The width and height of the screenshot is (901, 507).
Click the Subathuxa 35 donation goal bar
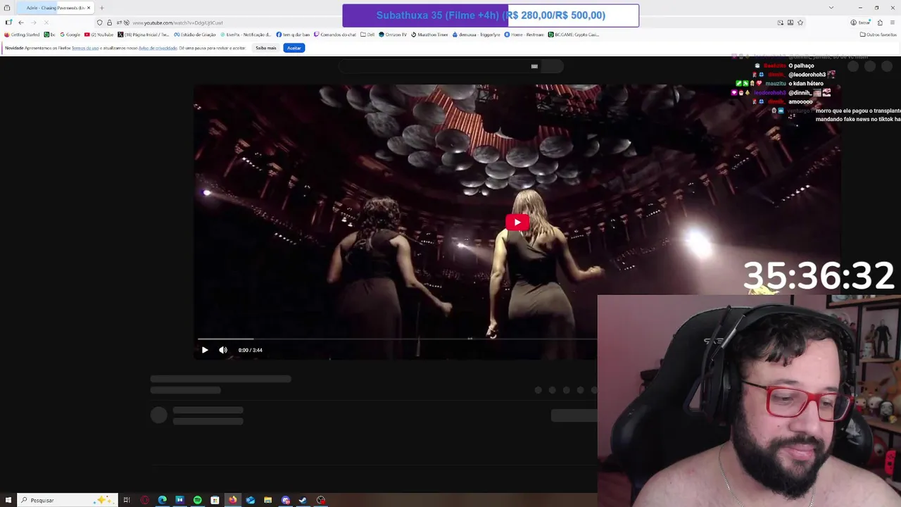pyautogui.click(x=491, y=15)
